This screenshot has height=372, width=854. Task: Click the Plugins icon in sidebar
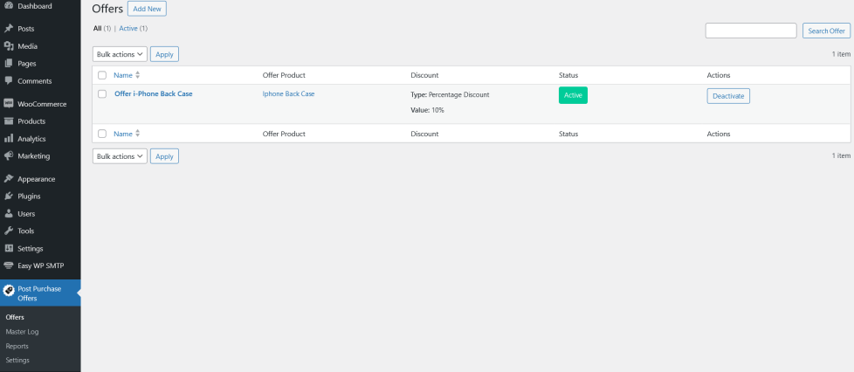(8, 196)
